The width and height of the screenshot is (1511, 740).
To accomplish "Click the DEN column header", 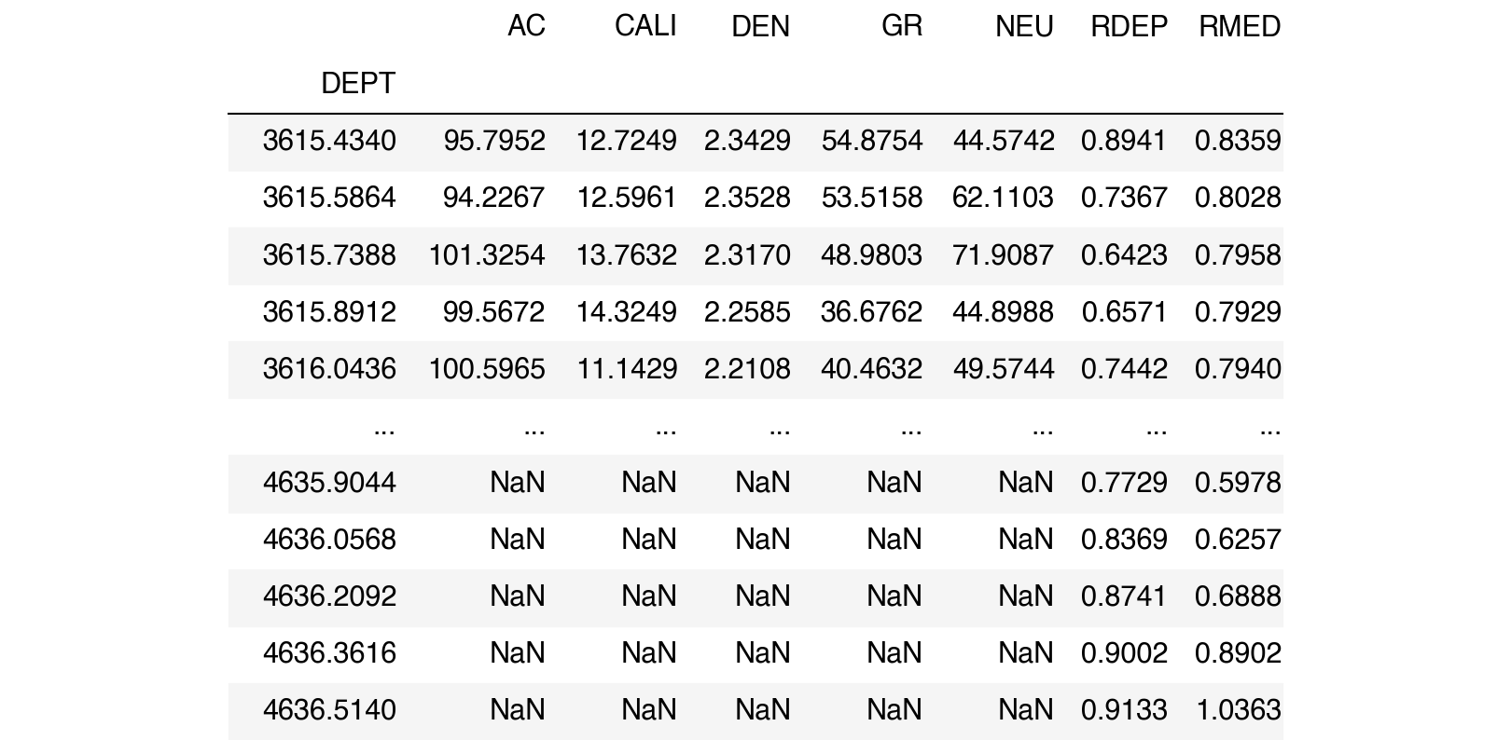I will 760,26.
